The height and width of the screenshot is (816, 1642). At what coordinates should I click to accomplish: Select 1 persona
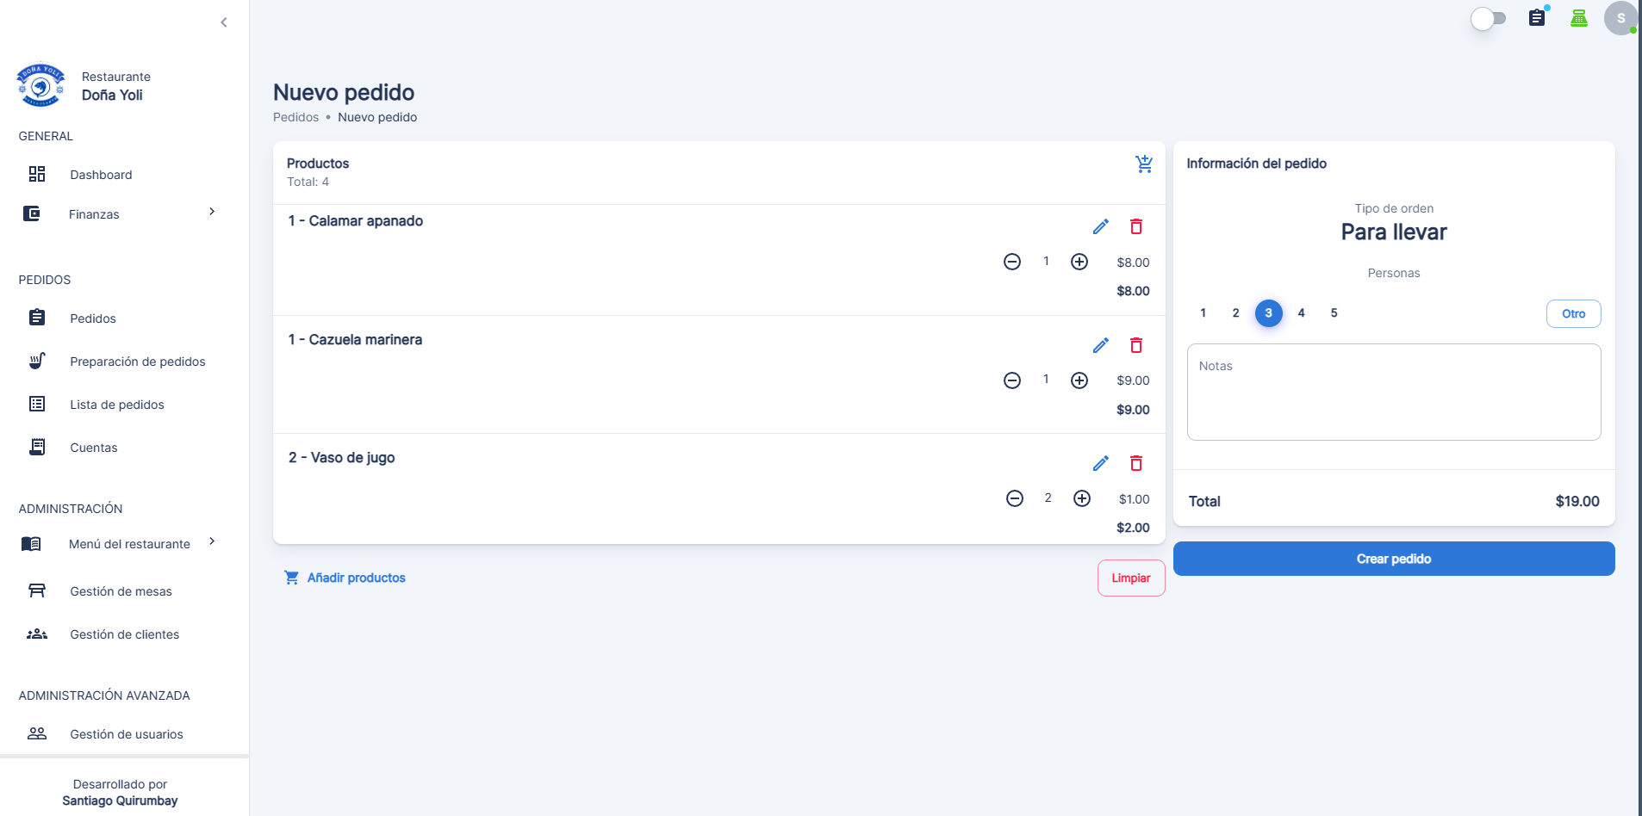tap(1203, 313)
